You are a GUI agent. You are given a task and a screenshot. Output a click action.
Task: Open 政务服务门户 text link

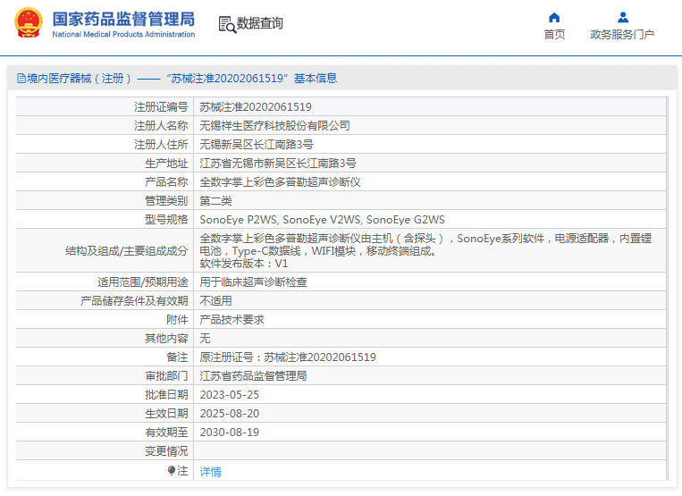tap(622, 35)
